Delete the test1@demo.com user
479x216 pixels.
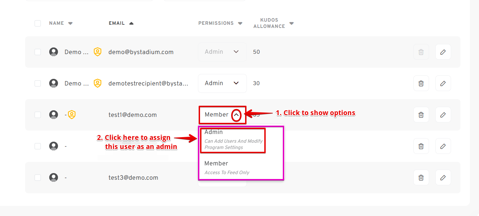pos(421,115)
